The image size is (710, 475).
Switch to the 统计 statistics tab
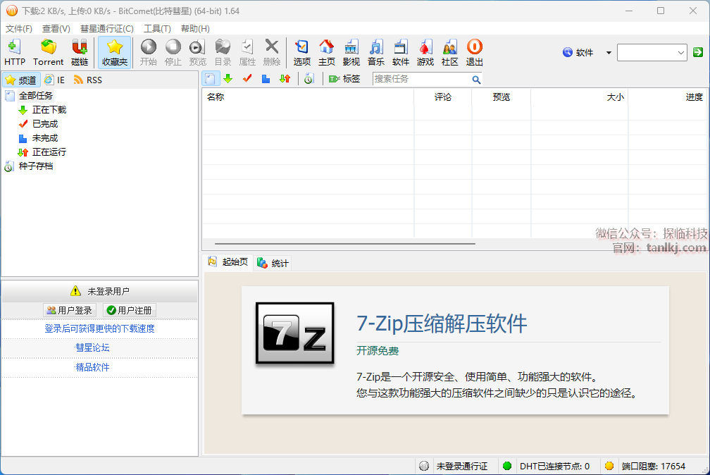pyautogui.click(x=273, y=263)
